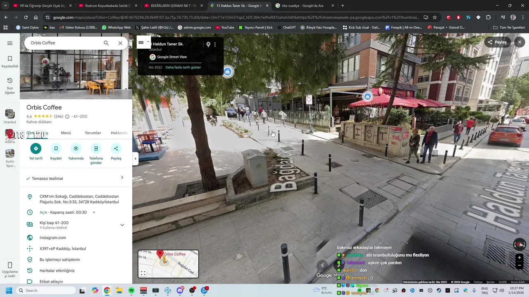The width and height of the screenshot is (529, 297).
Task: Switch to the Hakkında tab
Action: (119, 133)
